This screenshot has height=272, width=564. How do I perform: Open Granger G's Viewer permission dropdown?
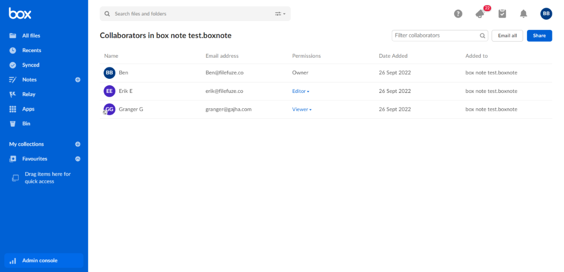[x=302, y=109]
